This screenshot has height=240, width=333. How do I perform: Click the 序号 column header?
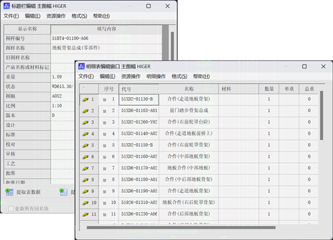[x=109, y=89]
